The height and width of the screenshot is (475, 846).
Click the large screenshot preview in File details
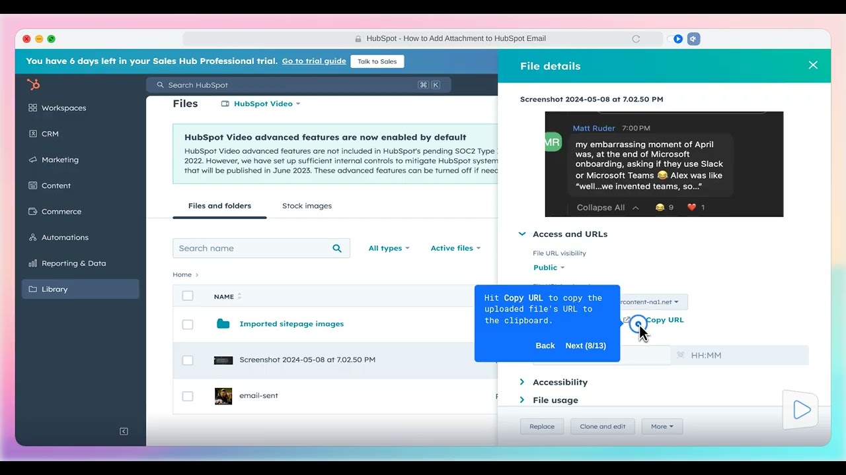664,164
